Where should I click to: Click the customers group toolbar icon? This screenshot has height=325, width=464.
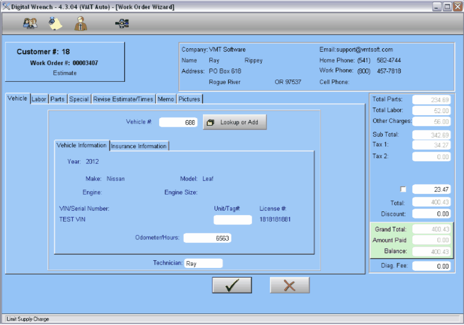click(30, 24)
